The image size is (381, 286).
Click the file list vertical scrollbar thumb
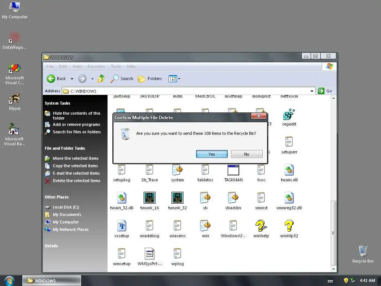click(333, 233)
